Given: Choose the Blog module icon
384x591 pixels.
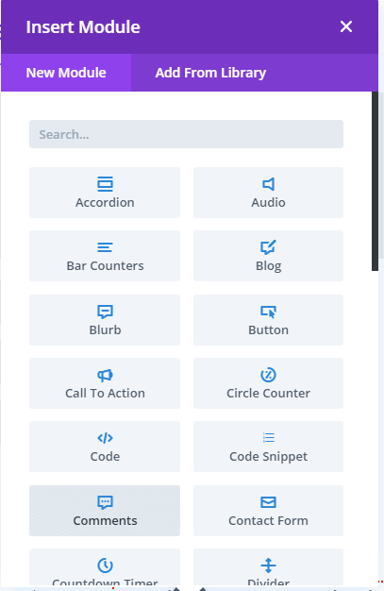Looking at the screenshot, I should [x=268, y=247].
